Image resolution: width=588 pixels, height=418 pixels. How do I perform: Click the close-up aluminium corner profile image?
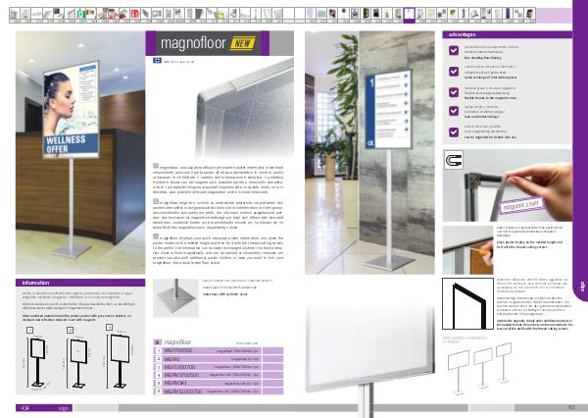coord(244,108)
